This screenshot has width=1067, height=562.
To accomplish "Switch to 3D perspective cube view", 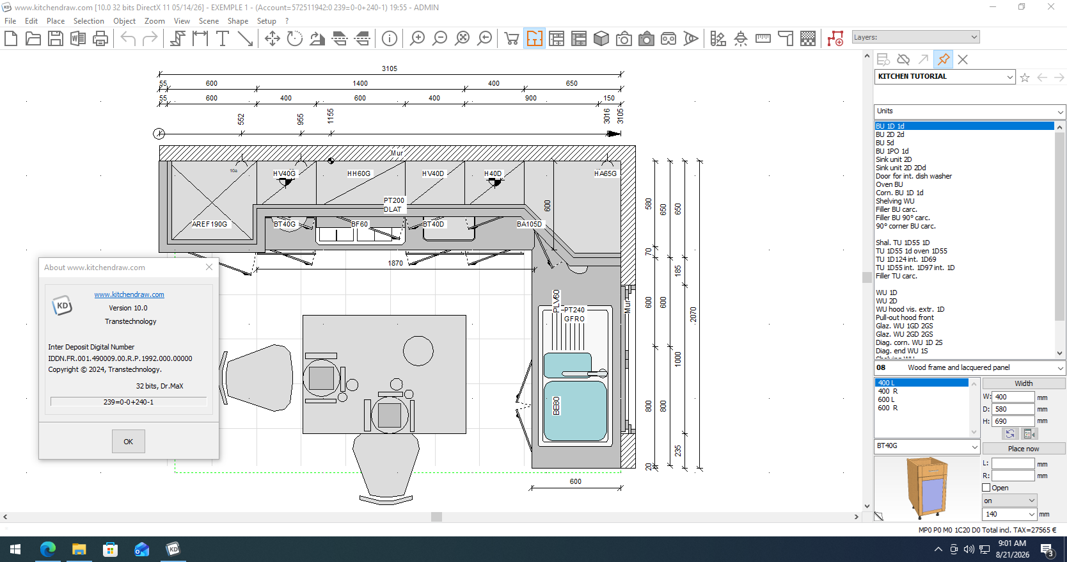I will [601, 38].
